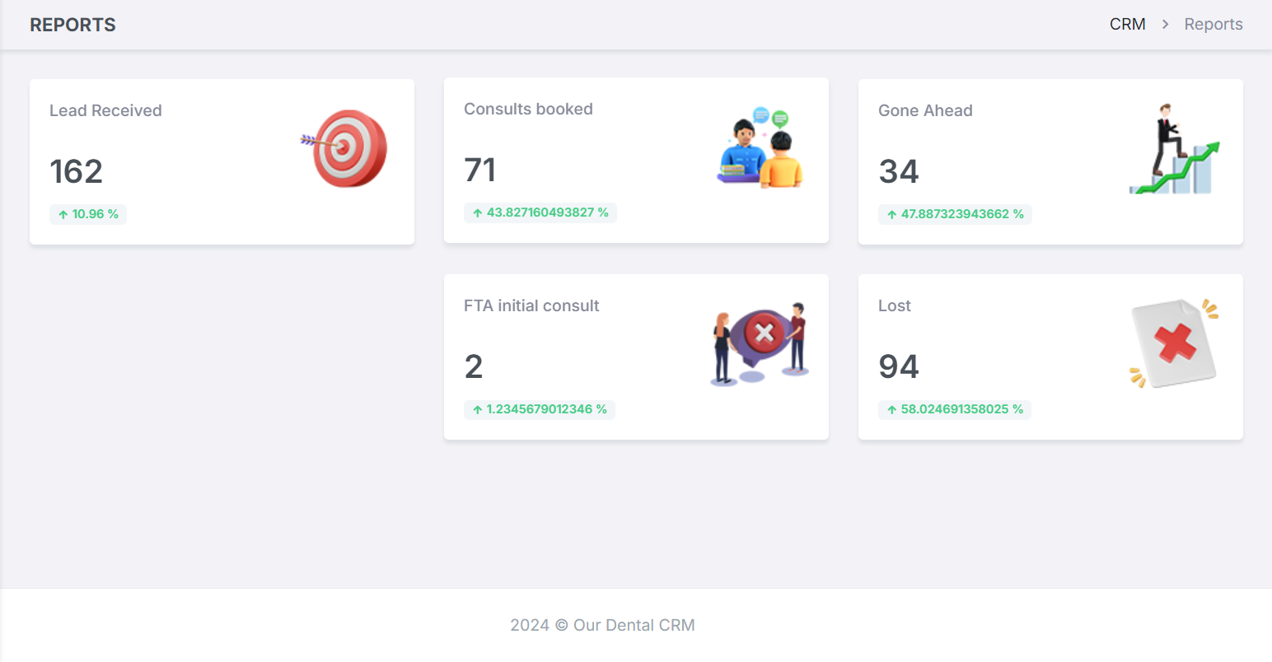Open the CRM breadcrumb link

[1127, 25]
